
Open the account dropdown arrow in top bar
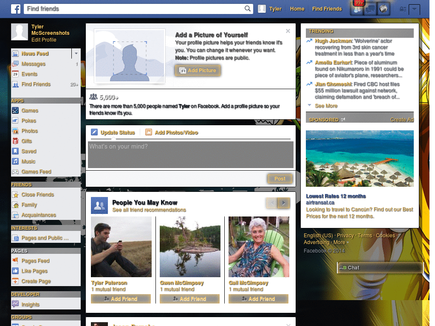tap(414, 9)
